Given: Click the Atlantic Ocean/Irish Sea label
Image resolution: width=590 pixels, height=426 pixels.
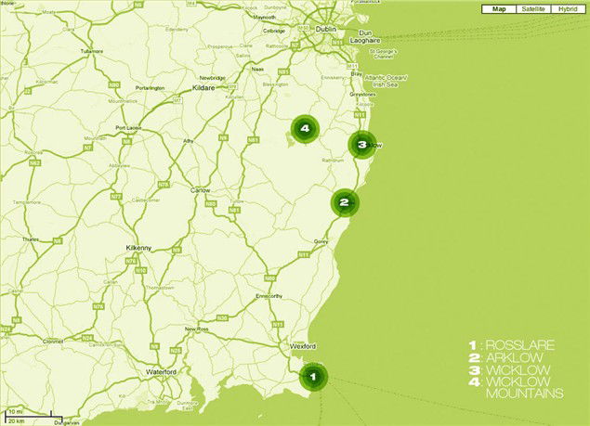Looking at the screenshot, I should [x=381, y=80].
